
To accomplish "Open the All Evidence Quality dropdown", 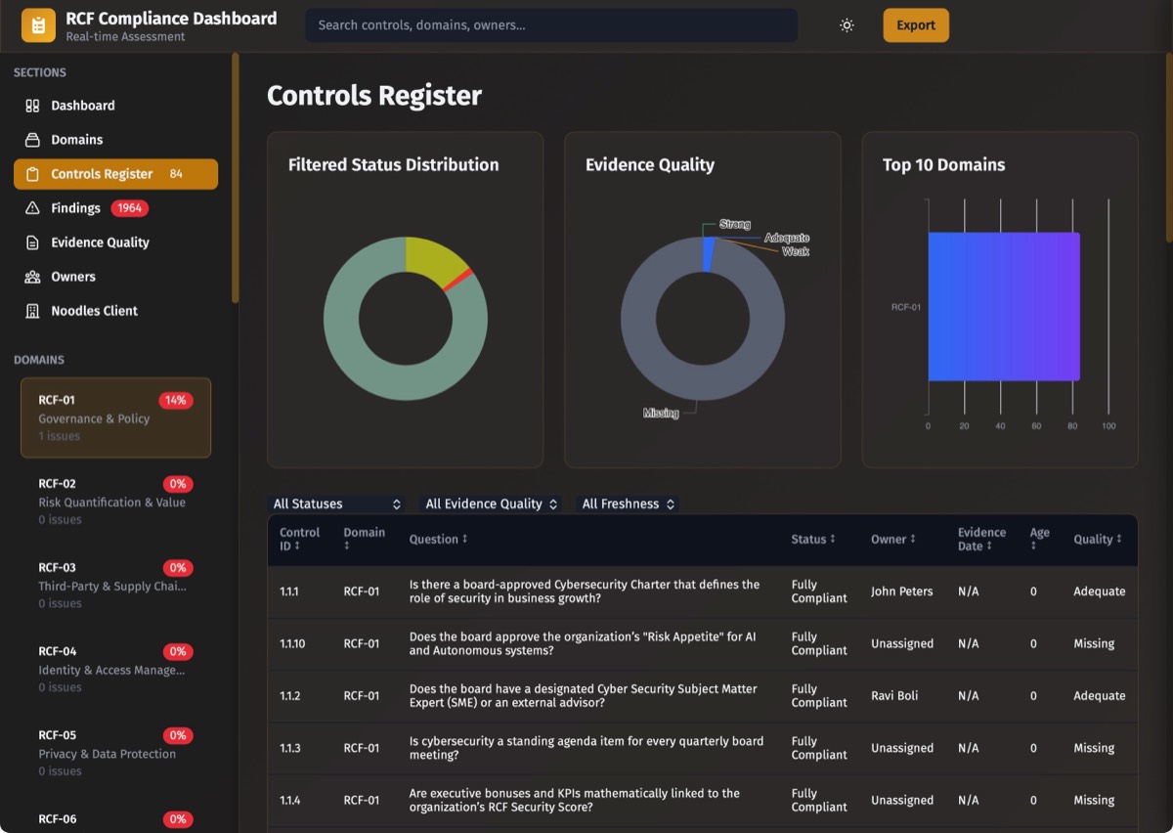I will click(x=491, y=504).
